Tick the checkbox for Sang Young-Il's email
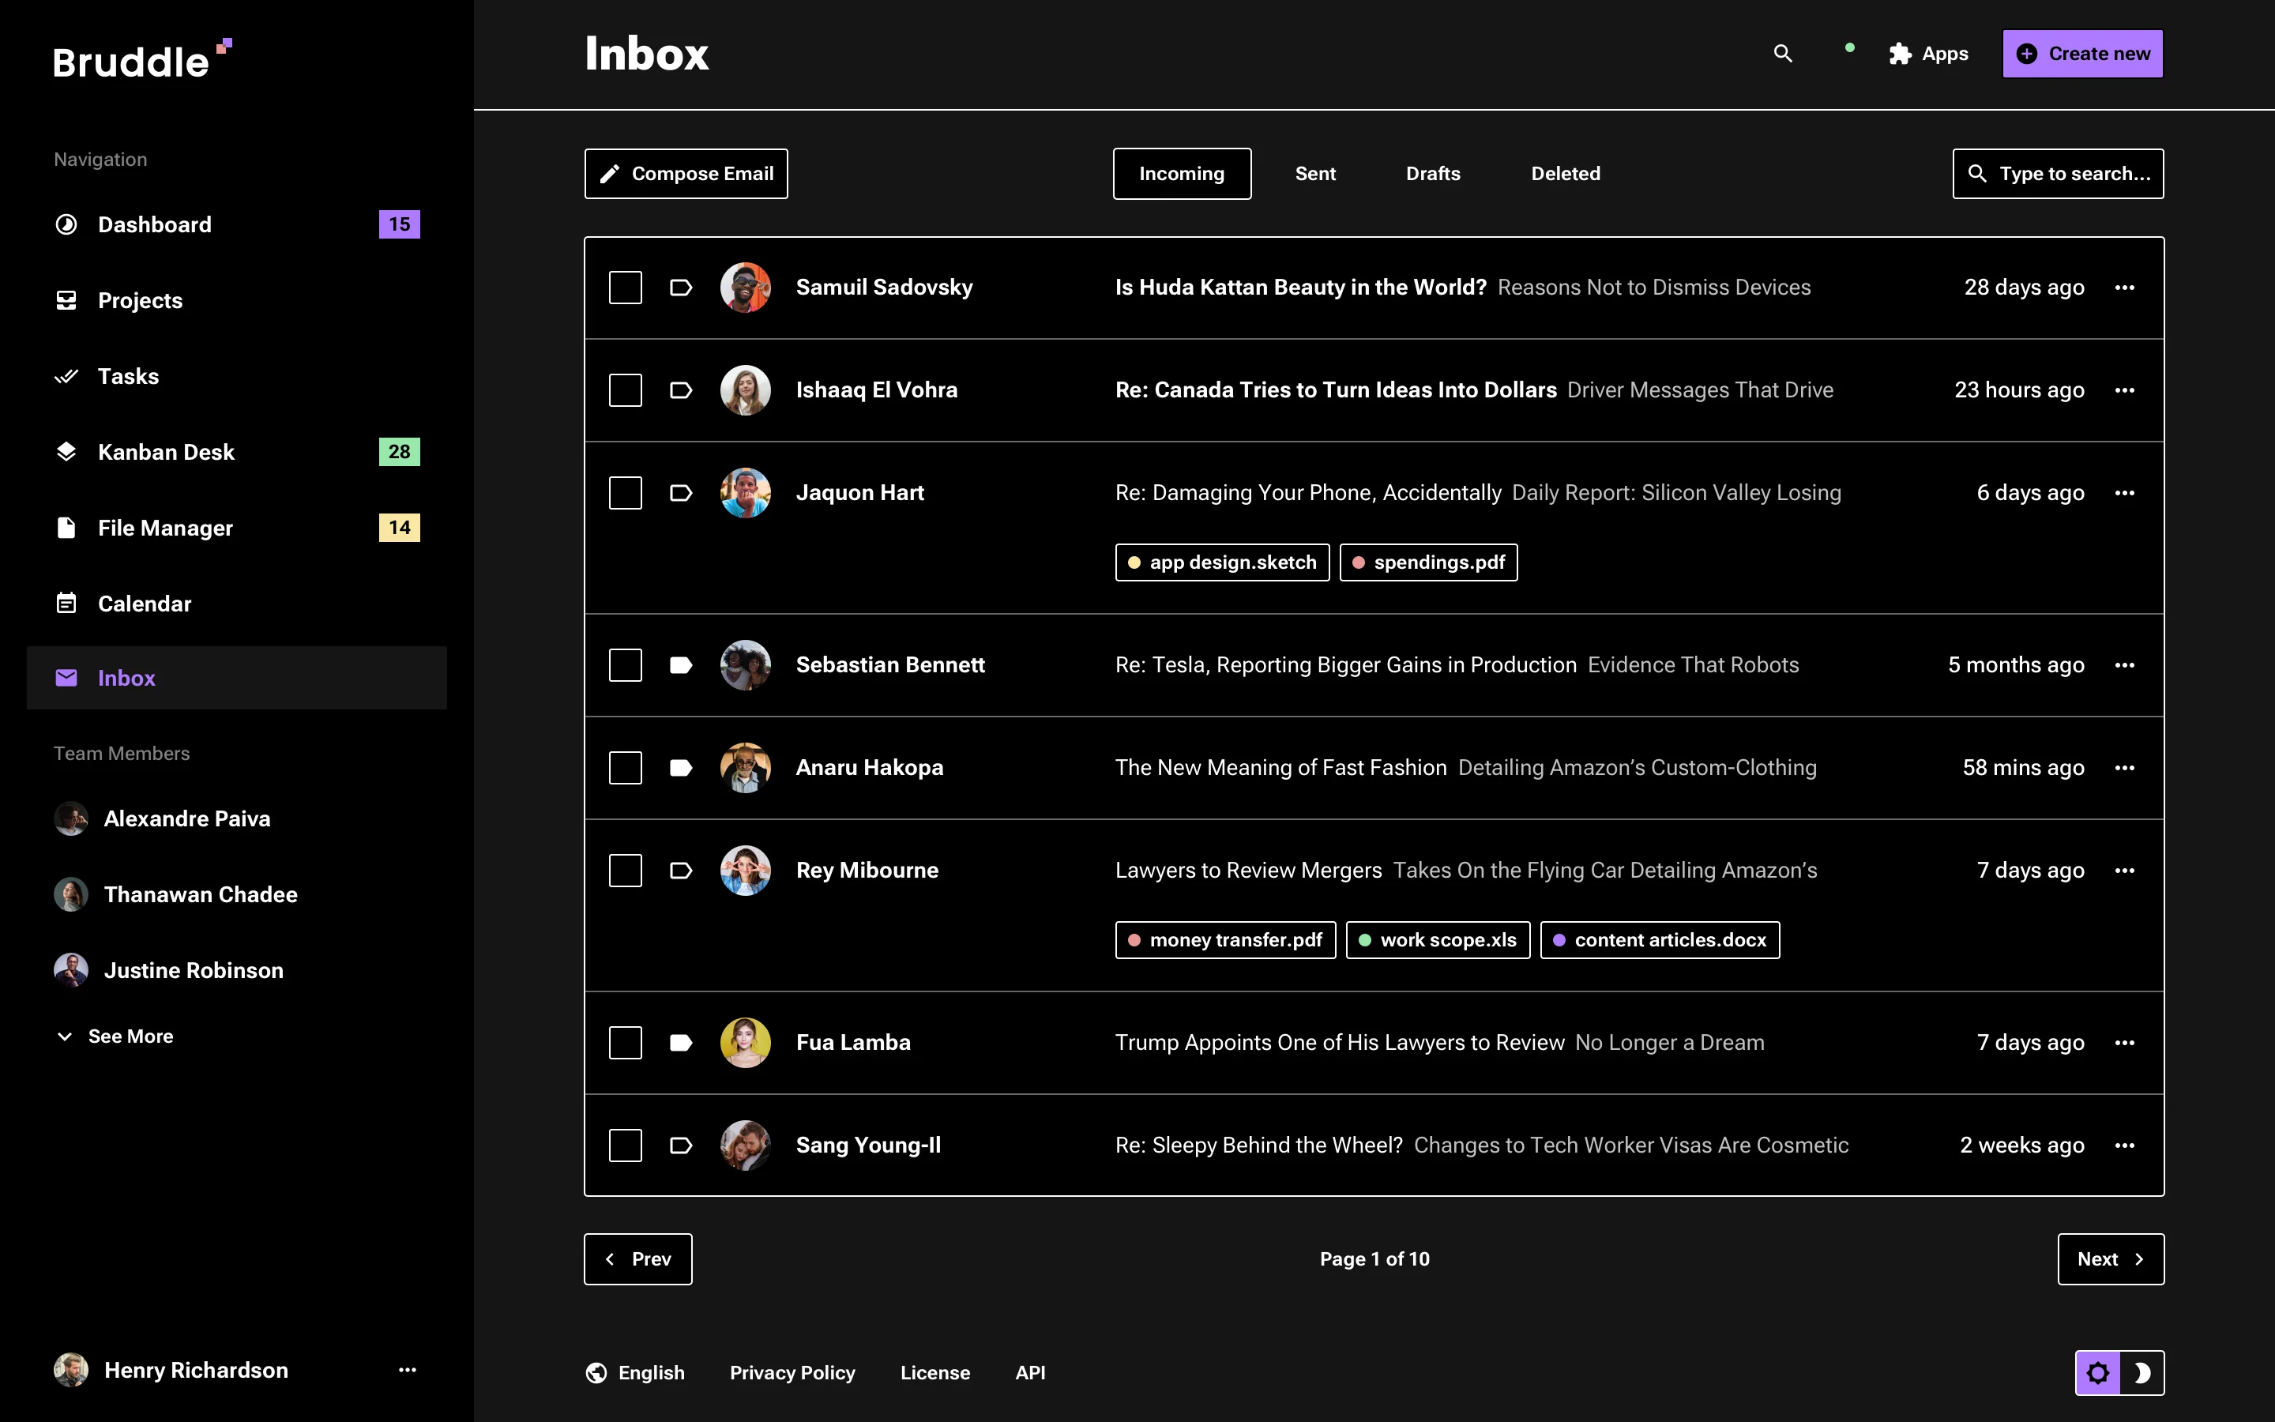The width and height of the screenshot is (2275, 1422). point(625,1145)
